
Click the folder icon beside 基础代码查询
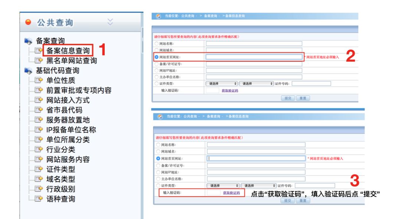[x=28, y=70]
